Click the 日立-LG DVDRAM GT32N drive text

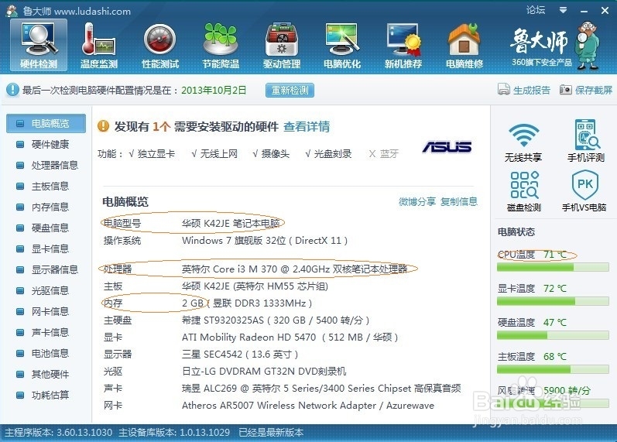point(264,371)
